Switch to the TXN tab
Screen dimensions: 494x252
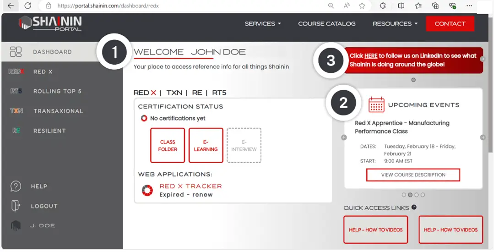coord(174,93)
